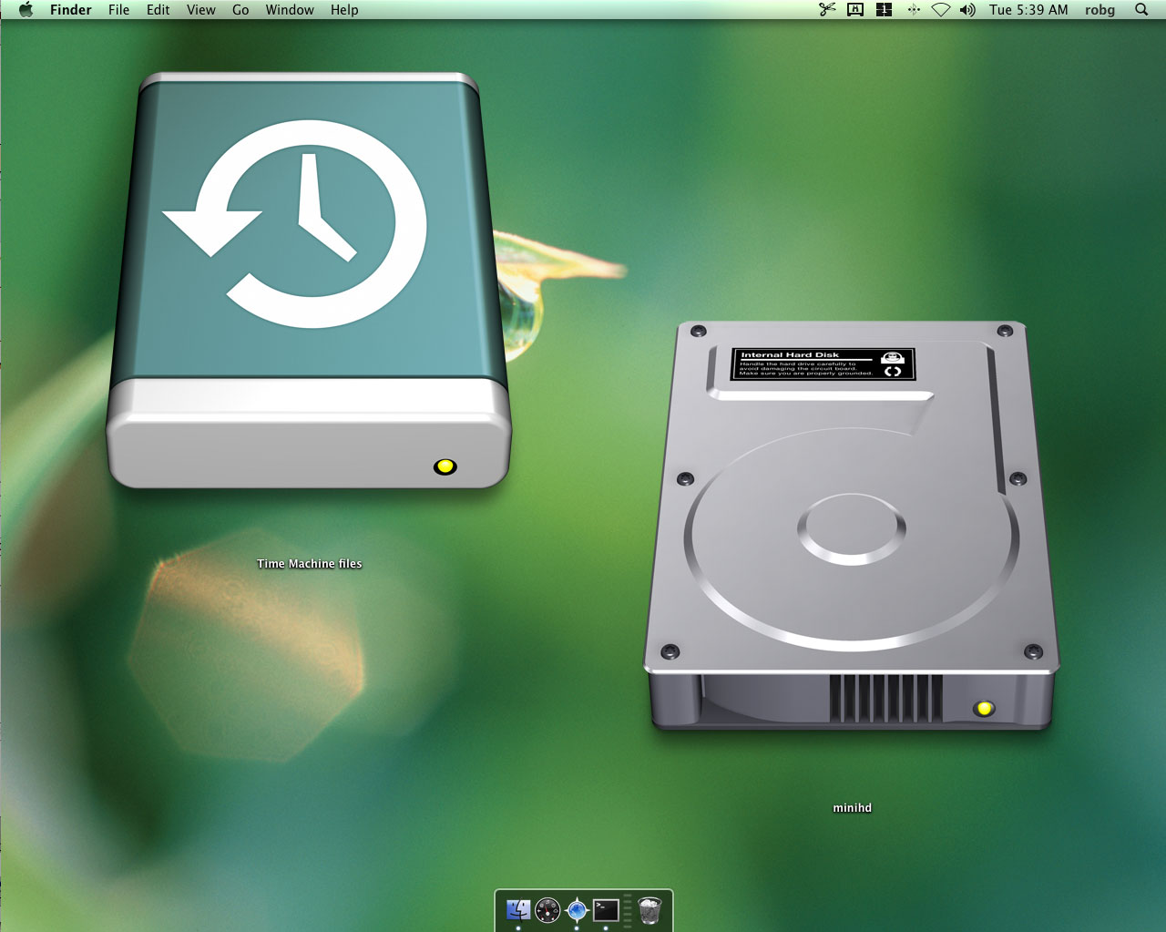Click the minihd volume label

coord(853,808)
